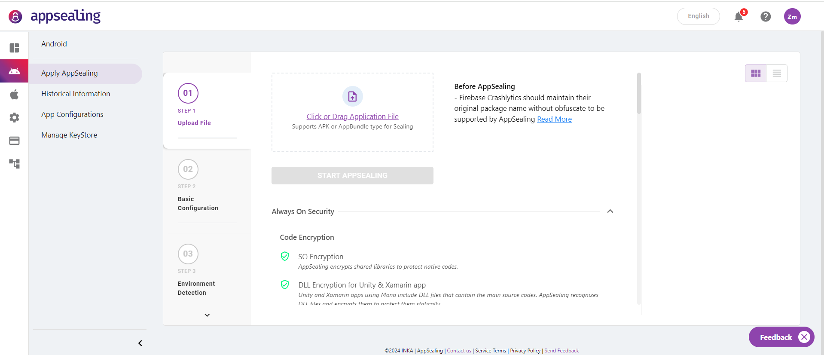Open the dashboard icon in sidebar
824x355 pixels.
coord(14,48)
